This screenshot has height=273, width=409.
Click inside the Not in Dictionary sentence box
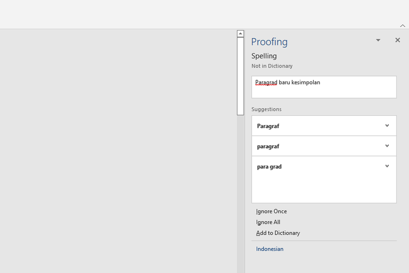[x=324, y=87]
